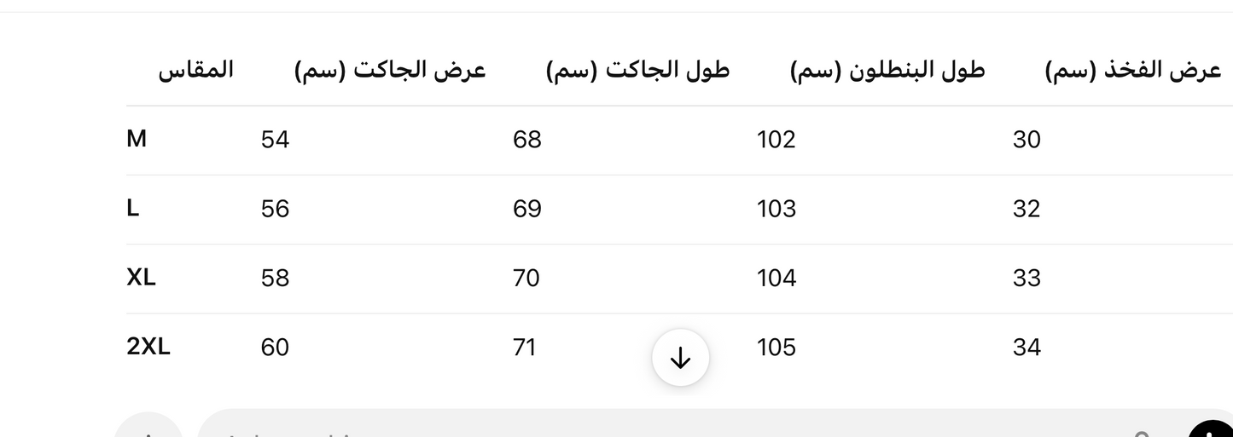The height and width of the screenshot is (437, 1233).
Task: Click the thigh width value 34
Action: click(1027, 347)
